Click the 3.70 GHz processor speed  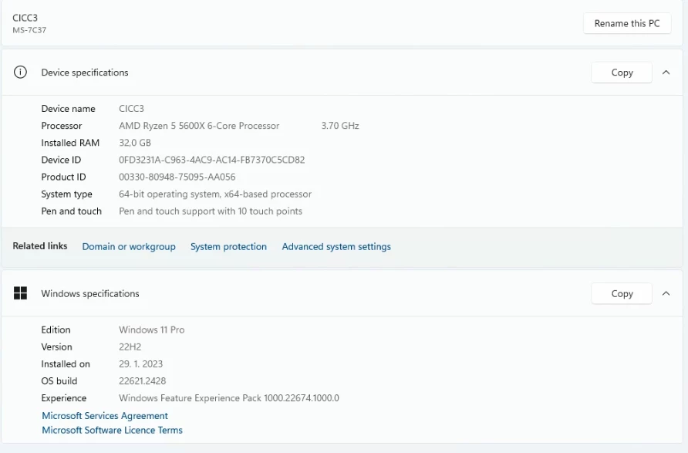point(340,126)
